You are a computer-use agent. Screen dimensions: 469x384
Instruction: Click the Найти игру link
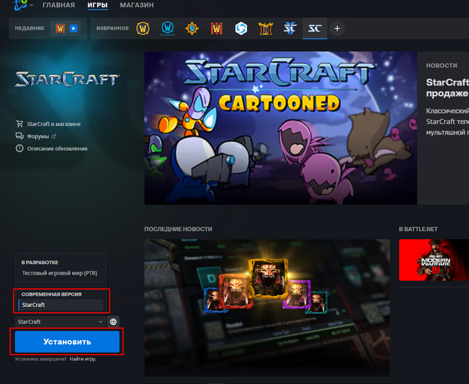point(81,359)
